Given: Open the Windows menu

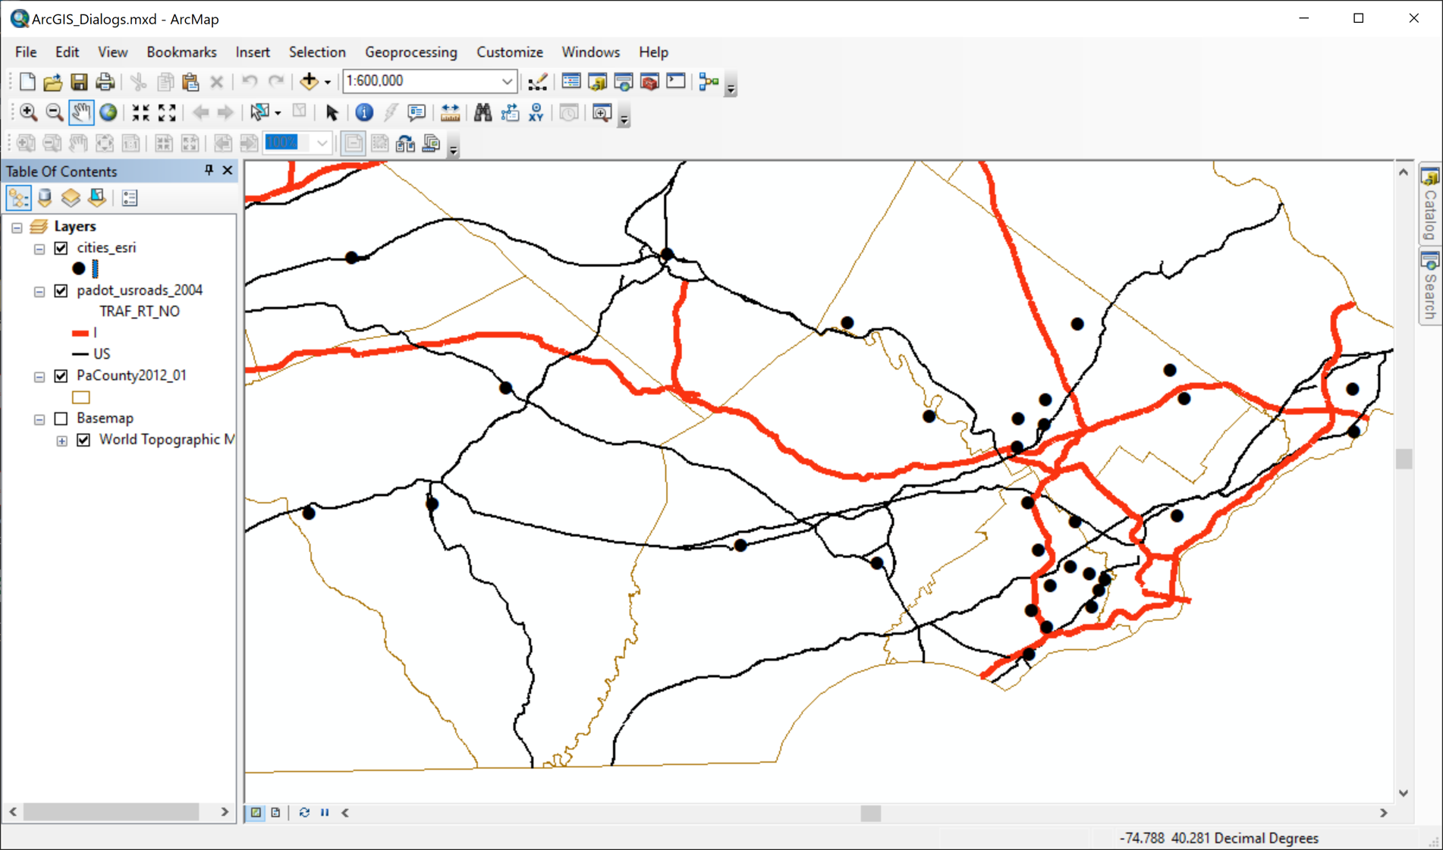Looking at the screenshot, I should [x=590, y=52].
